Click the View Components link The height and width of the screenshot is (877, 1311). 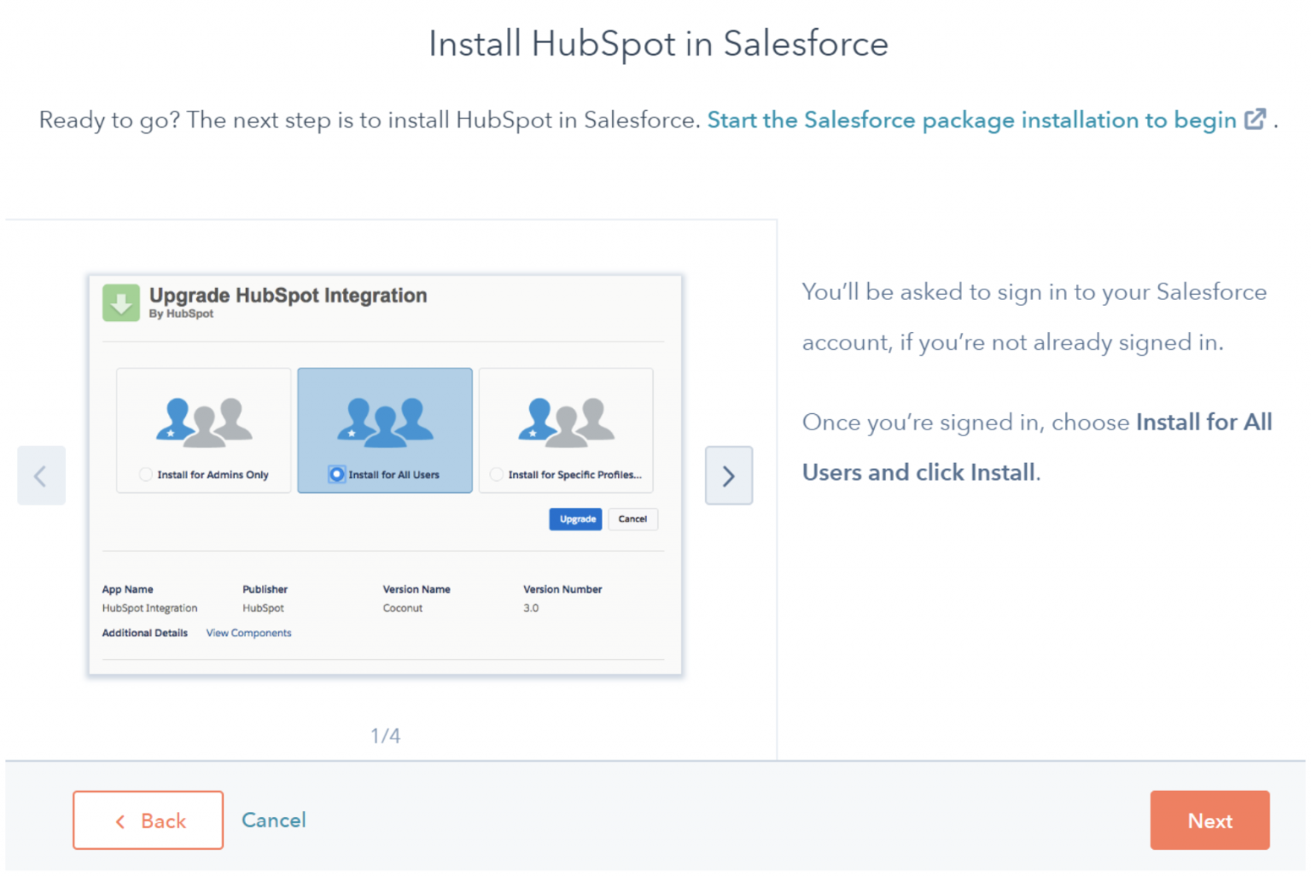pyautogui.click(x=248, y=633)
